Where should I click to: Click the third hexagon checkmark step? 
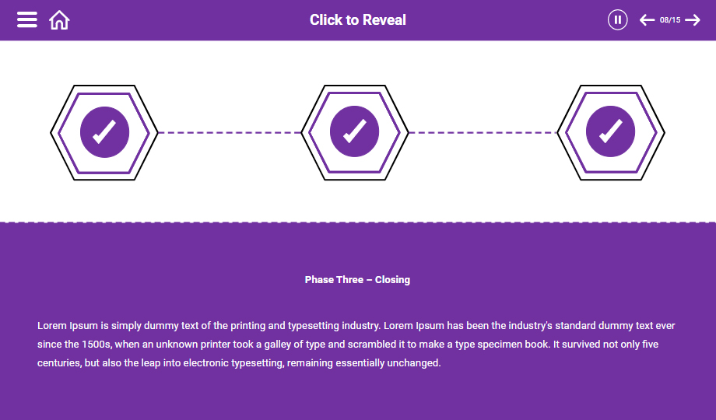point(610,132)
